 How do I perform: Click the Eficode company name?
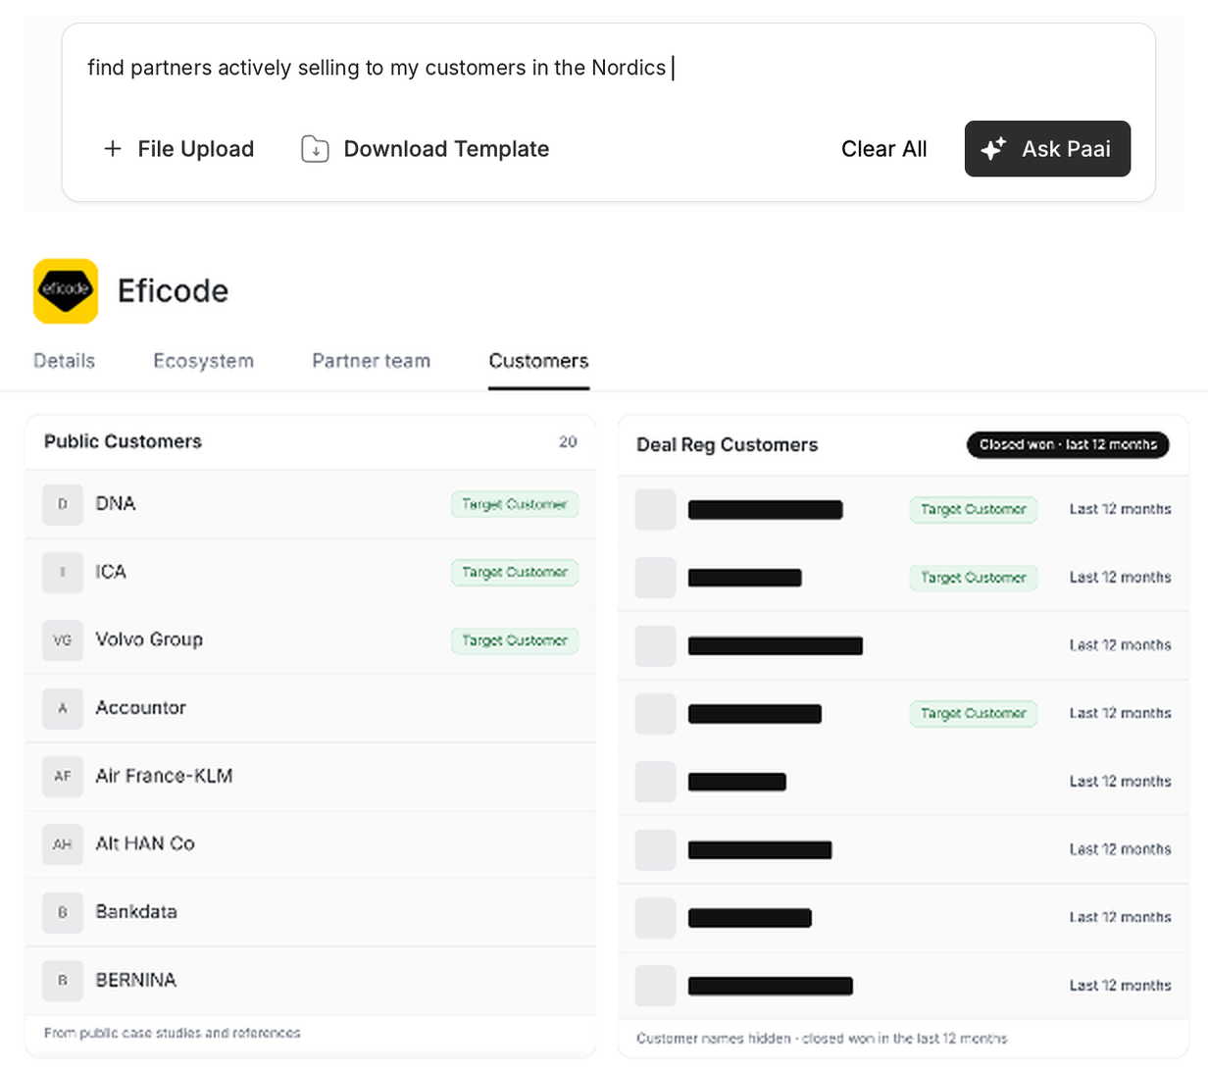[173, 290]
